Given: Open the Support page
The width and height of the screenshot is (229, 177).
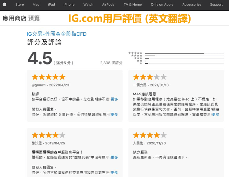Looking at the screenshot, I should tap(216, 5).
